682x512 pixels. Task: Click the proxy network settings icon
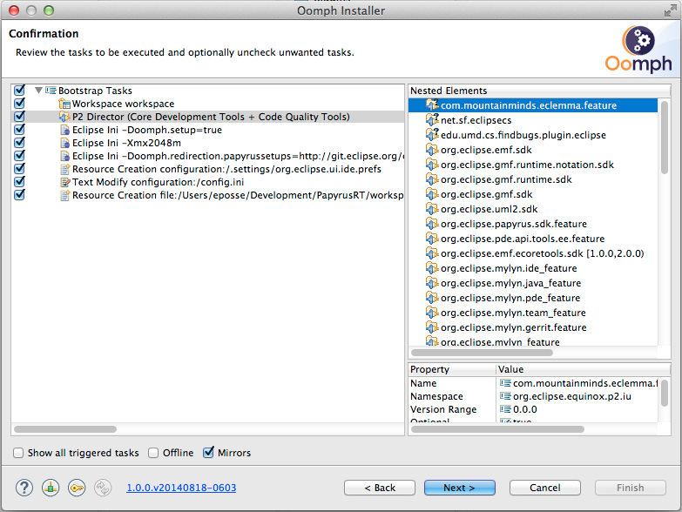[51, 488]
